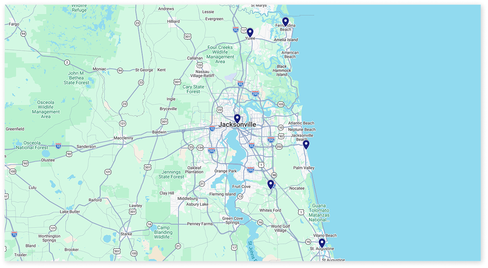
Task: Click the marker near Fruit Cove
Action: (271, 184)
